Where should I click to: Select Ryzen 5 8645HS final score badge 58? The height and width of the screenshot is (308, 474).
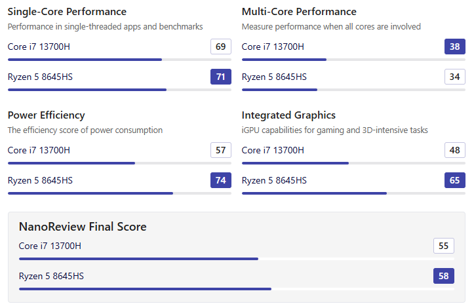tap(443, 276)
